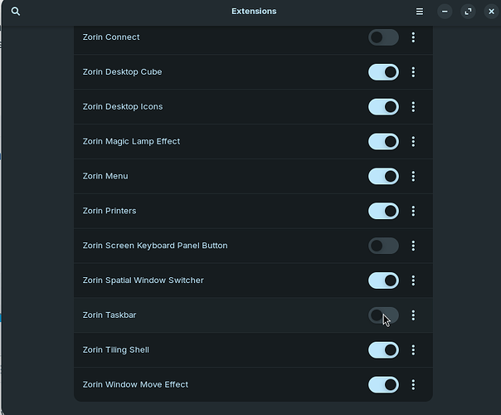
Task: Open Zorin Taskbar three-dot menu
Action: pyautogui.click(x=413, y=315)
